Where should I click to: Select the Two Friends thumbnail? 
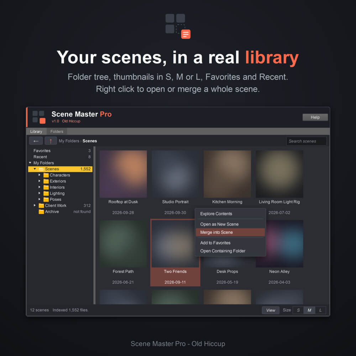[174, 244]
